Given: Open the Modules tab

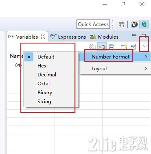Looking at the screenshot, I should pyautogui.click(x=104, y=37).
